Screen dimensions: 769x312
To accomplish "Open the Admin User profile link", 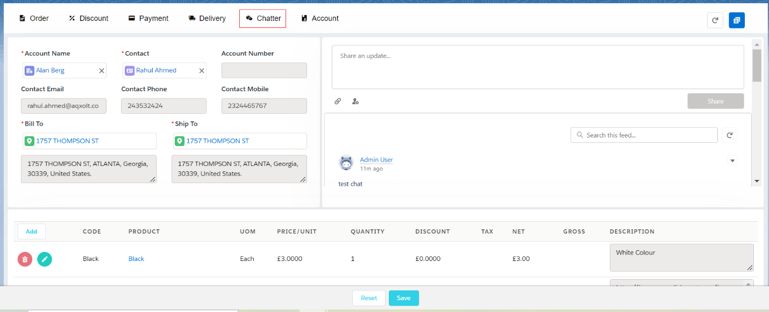I will pos(376,159).
